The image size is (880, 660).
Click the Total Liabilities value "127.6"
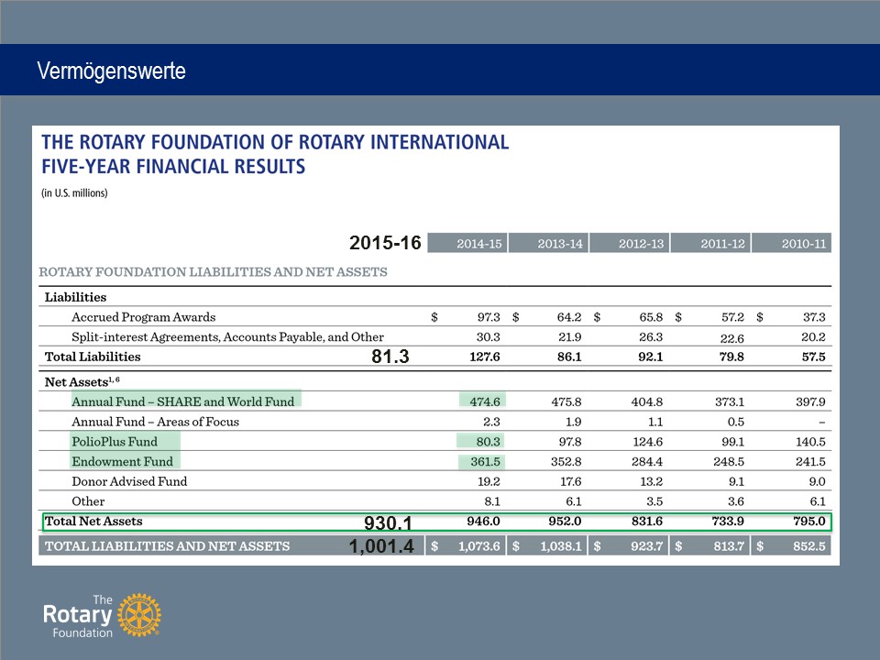click(x=485, y=357)
